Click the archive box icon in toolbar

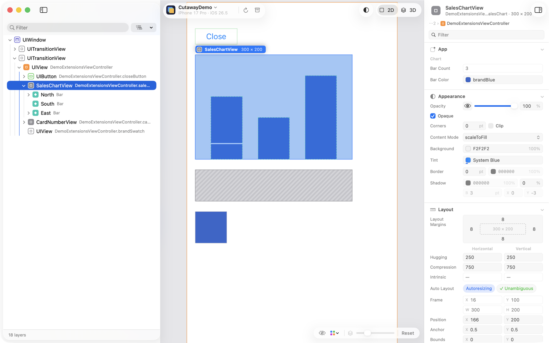click(x=257, y=10)
